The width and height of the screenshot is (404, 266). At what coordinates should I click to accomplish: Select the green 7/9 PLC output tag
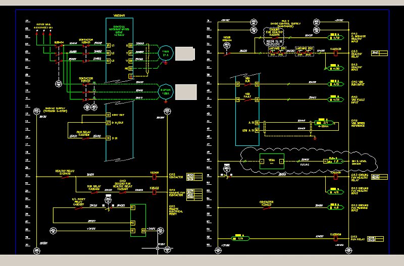237,237
